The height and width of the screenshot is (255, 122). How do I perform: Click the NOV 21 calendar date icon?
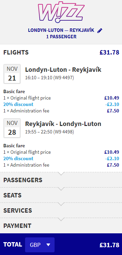click(x=12, y=74)
